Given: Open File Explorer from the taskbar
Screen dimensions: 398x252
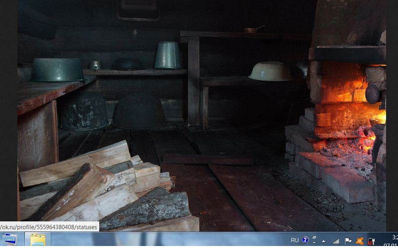Looking at the screenshot, I should (38, 240).
